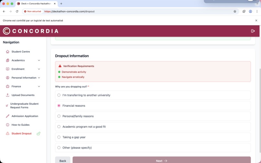Open the Chrome profile avatar icon
Viewport: 261px width, 163px height.
click(x=250, y=11)
